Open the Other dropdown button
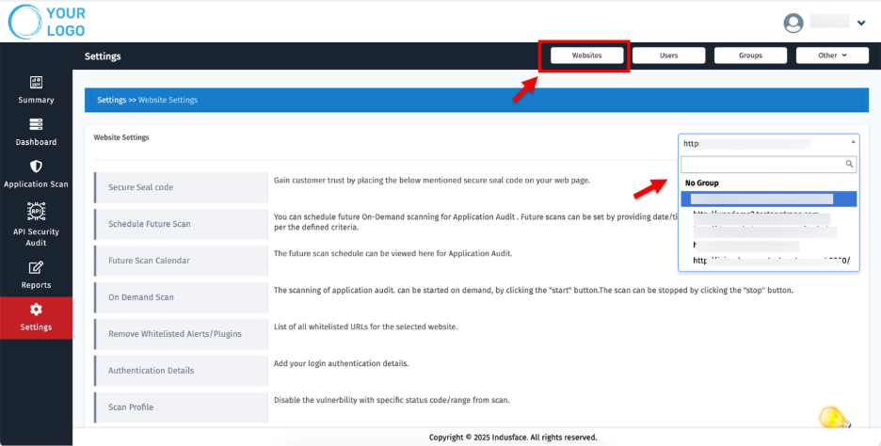Image resolution: width=881 pixels, height=446 pixels. [x=832, y=56]
